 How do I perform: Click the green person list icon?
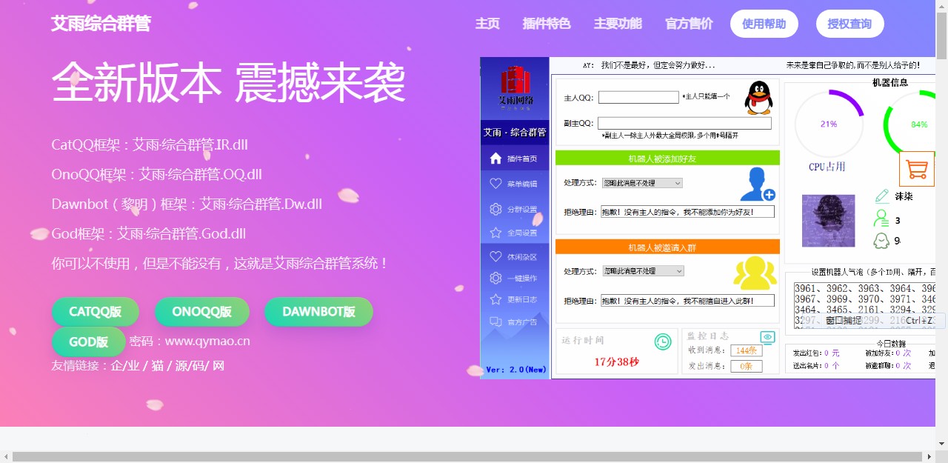(x=881, y=219)
